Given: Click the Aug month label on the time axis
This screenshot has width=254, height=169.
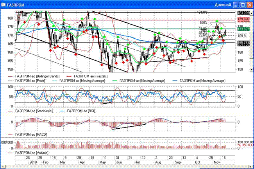Looking at the screenshot, I should (158, 162).
